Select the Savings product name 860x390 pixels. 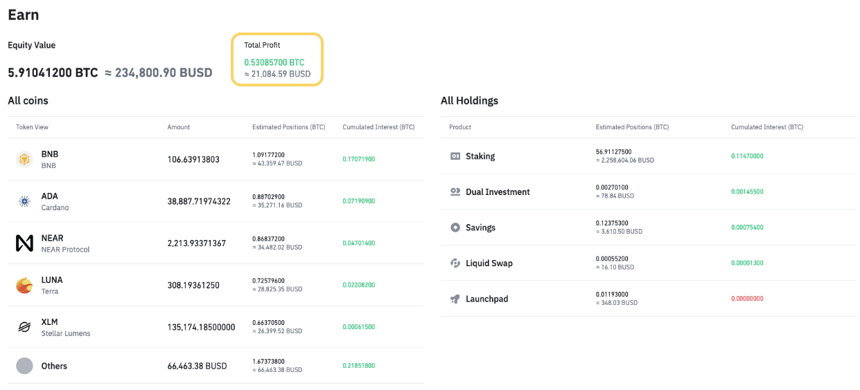pyautogui.click(x=480, y=228)
